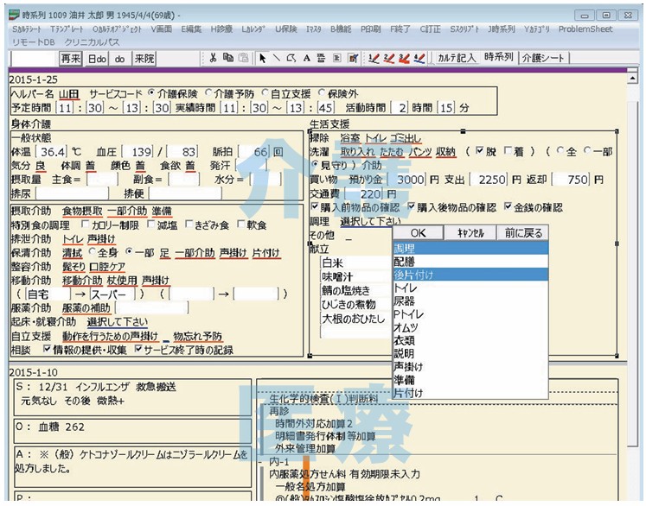Viewport: 646px width, 506px height.
Task: Select the text 'A' tool
Action: 307,58
